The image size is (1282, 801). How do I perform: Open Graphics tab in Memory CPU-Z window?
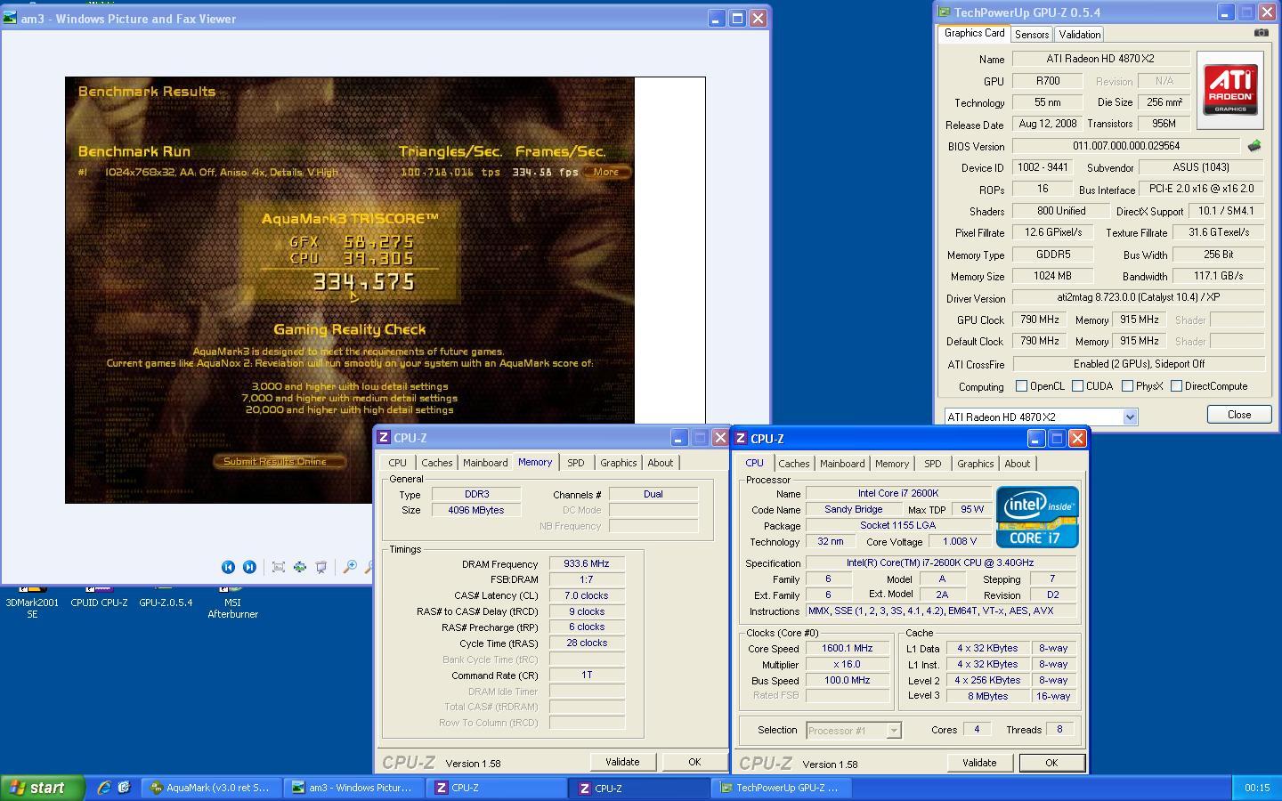(618, 463)
